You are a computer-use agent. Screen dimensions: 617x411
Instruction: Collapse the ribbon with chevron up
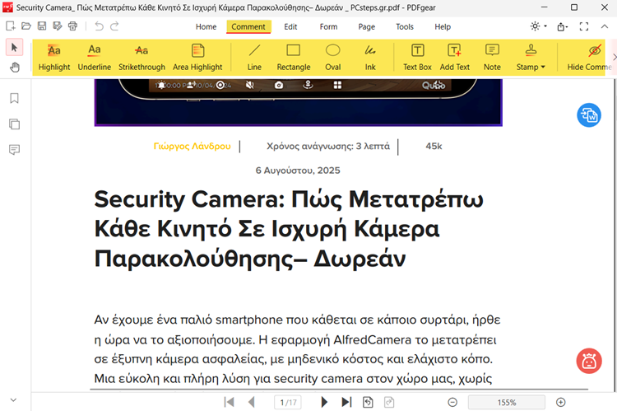pos(605,26)
